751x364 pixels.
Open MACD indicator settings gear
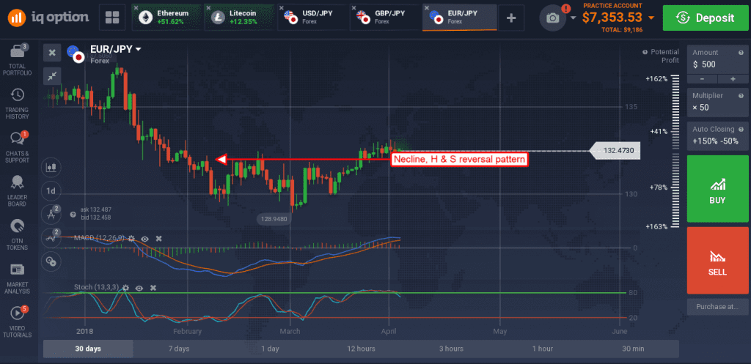tap(131, 238)
